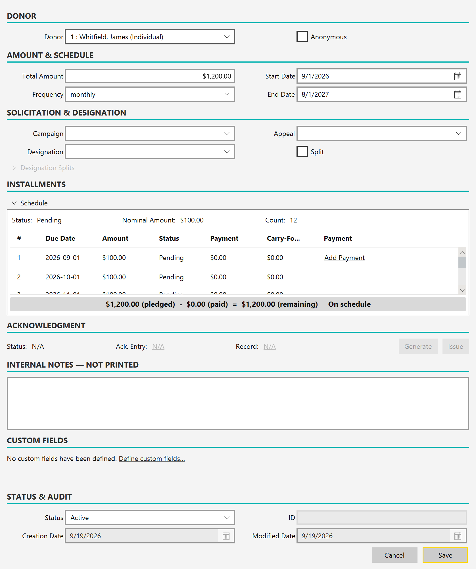
Task: Open the Appeal dropdown
Action: tap(381, 133)
